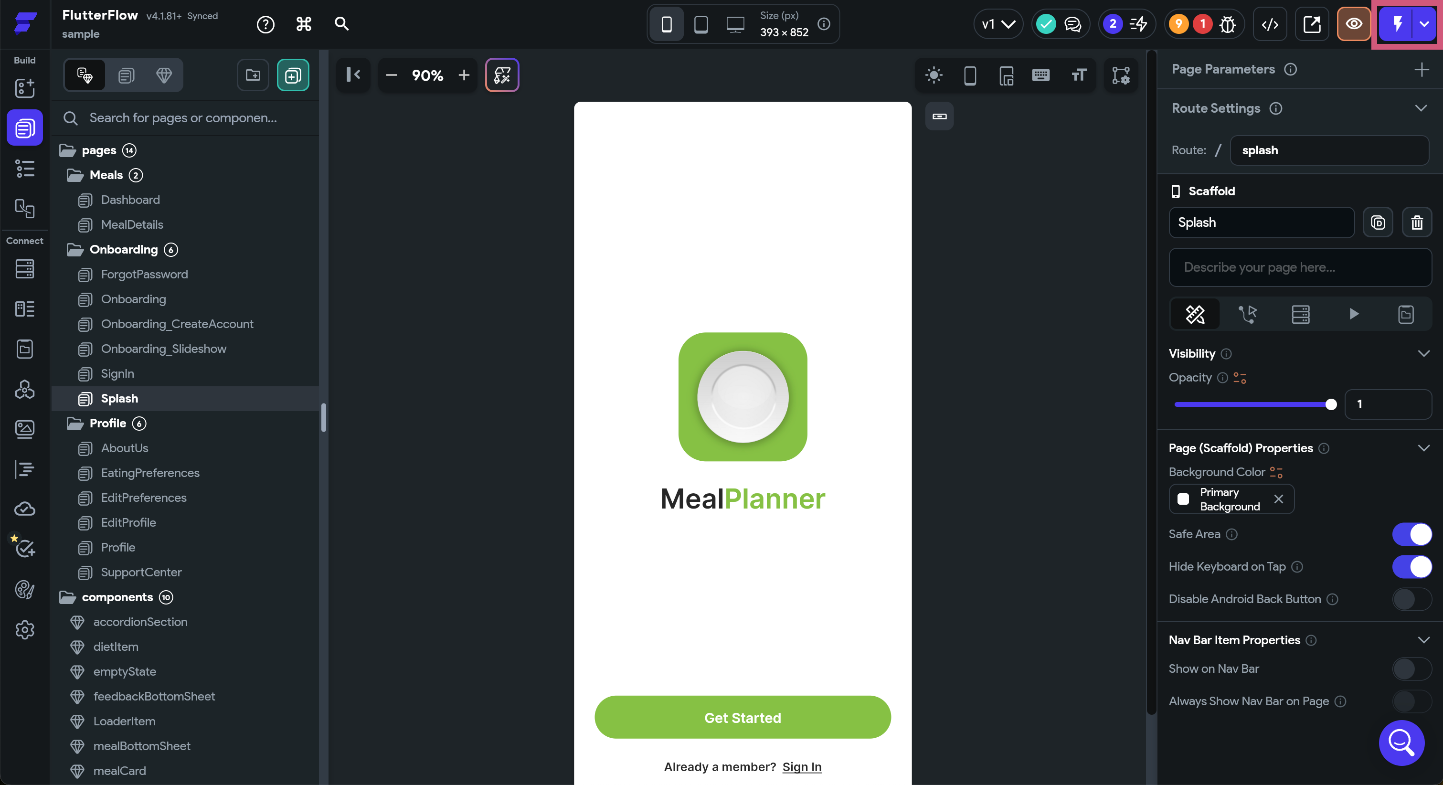
Task: Click the Search for pages field
Action: 185,118
